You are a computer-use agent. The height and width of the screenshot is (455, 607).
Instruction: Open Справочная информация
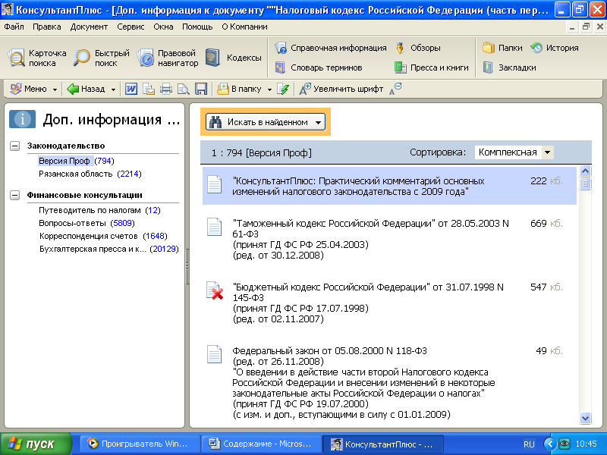331,48
